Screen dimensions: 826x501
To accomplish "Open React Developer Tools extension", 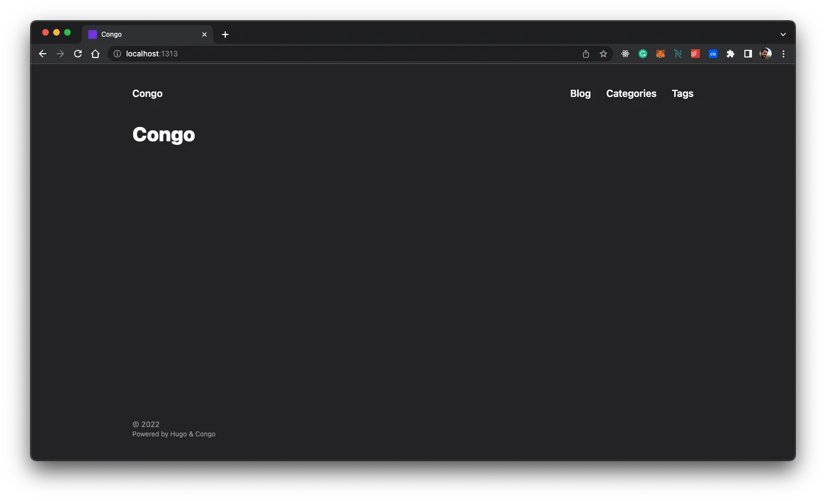I will click(x=625, y=54).
